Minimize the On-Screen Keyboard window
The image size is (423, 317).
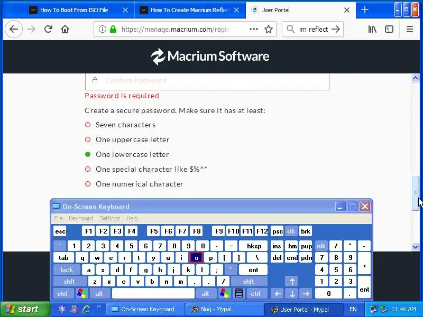pos(341,207)
